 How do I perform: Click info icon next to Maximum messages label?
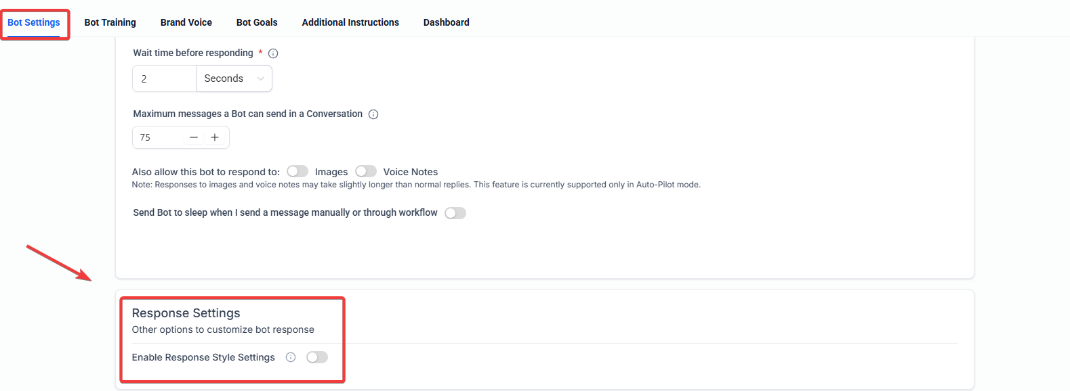[x=373, y=114]
